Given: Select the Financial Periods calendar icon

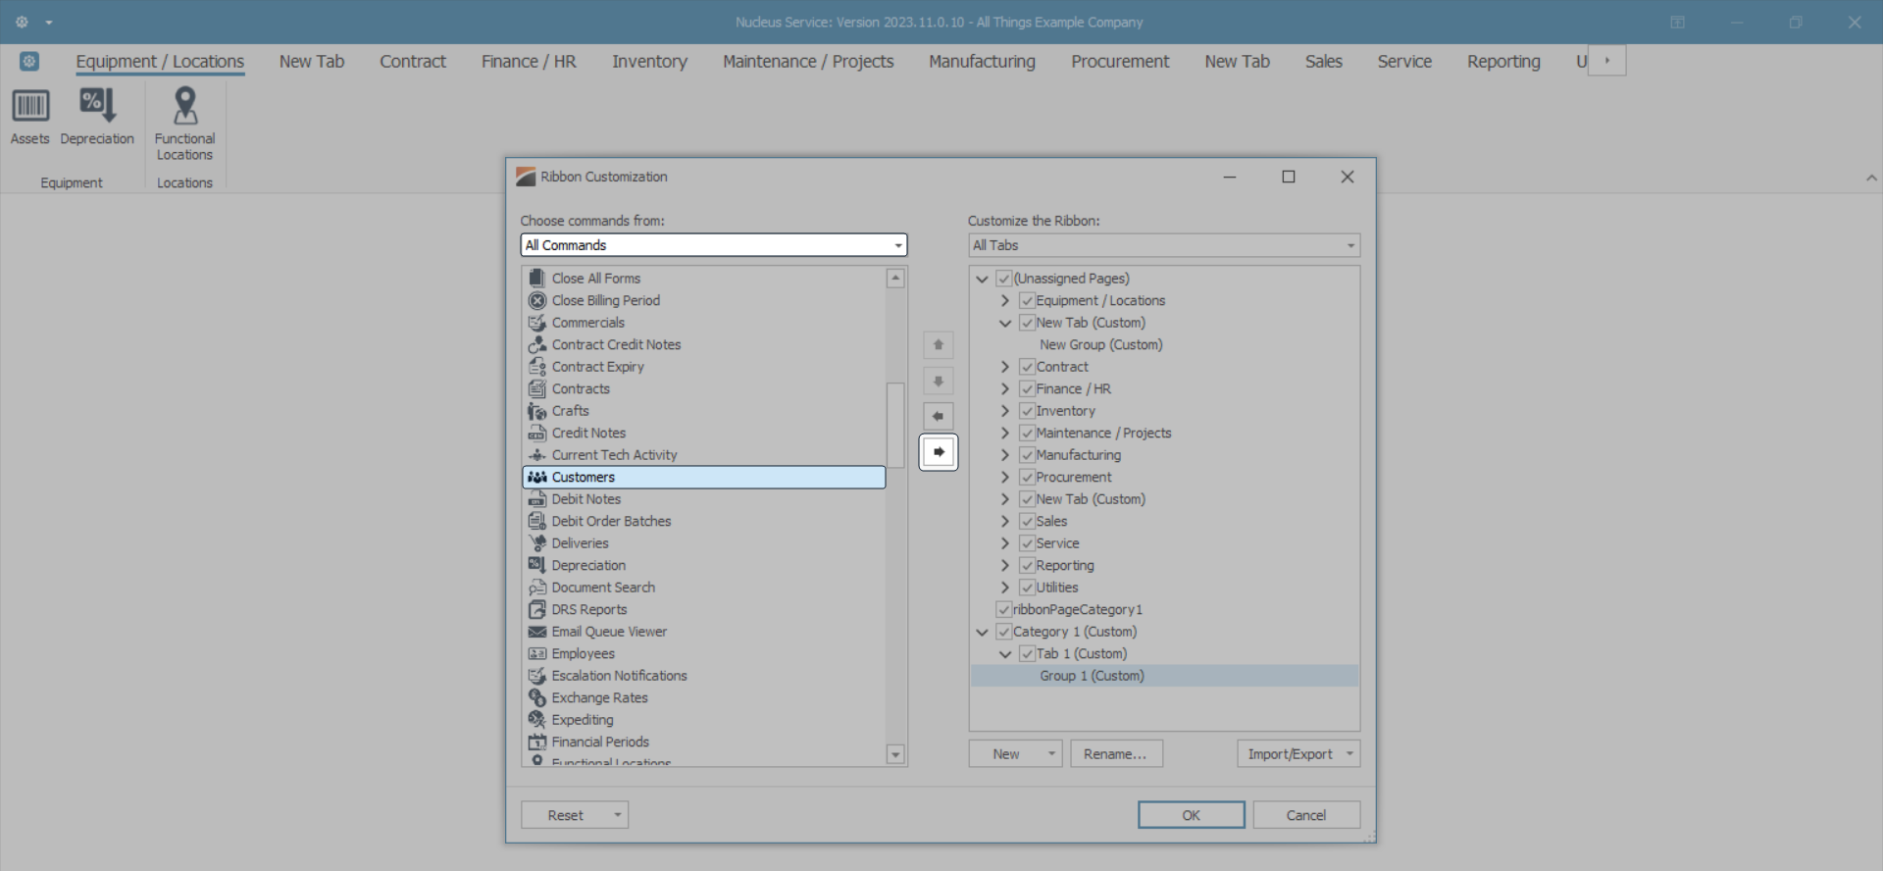Looking at the screenshot, I should pyautogui.click(x=537, y=742).
